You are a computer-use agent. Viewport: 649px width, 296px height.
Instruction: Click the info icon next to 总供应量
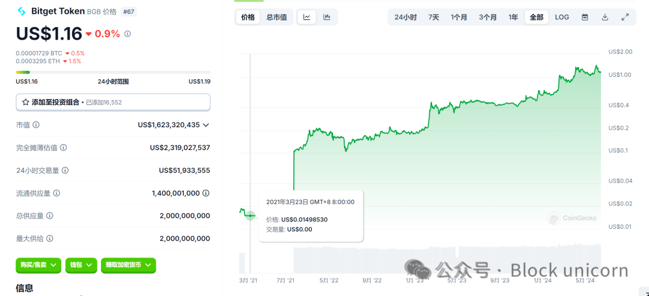point(50,216)
